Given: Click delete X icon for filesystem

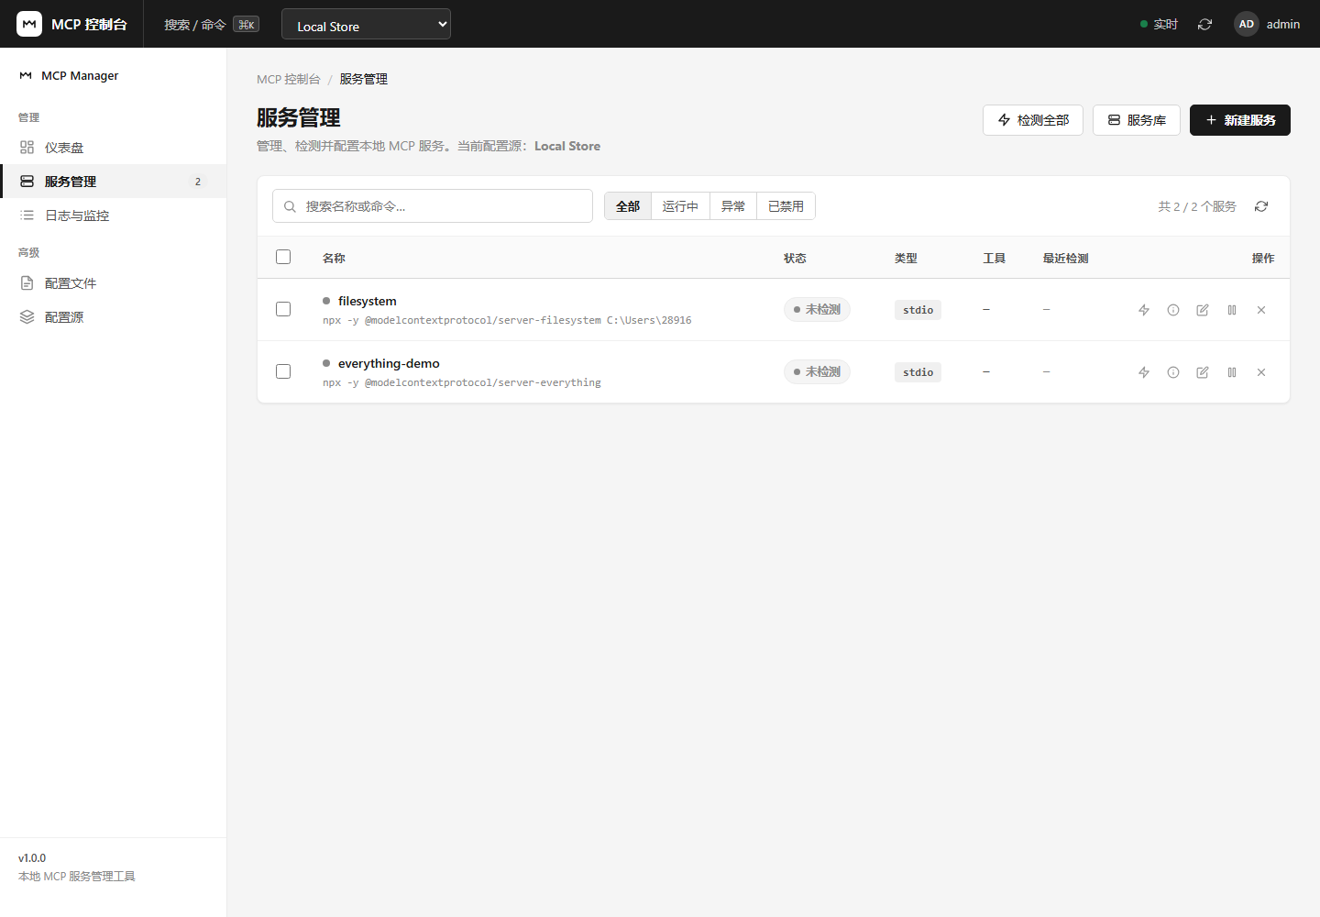Looking at the screenshot, I should (1261, 310).
